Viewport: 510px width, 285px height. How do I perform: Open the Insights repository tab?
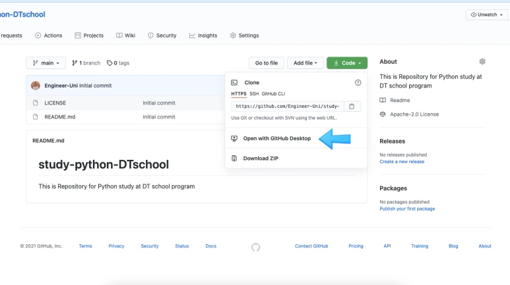pyautogui.click(x=203, y=36)
